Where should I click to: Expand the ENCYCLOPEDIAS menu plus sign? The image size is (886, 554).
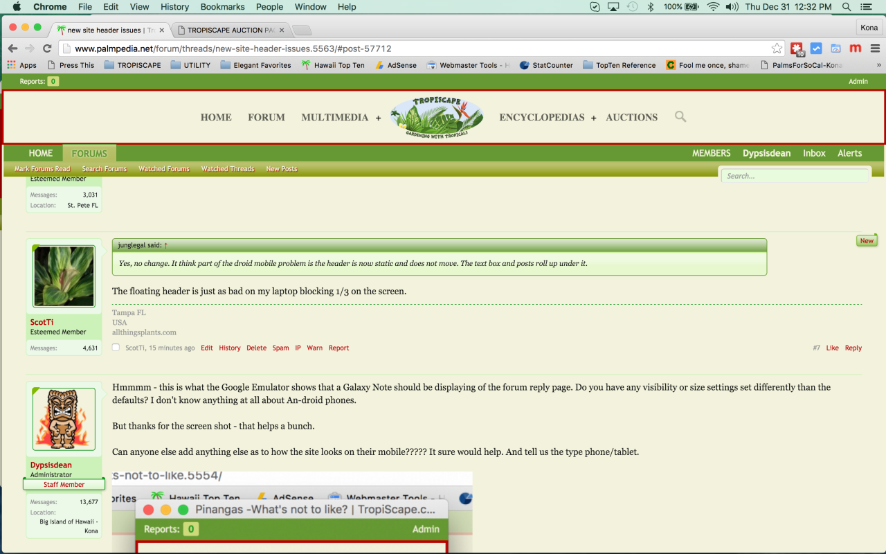(x=593, y=118)
